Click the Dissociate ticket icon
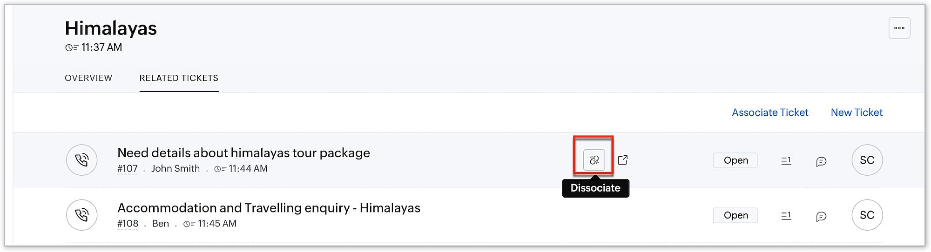 pos(594,160)
